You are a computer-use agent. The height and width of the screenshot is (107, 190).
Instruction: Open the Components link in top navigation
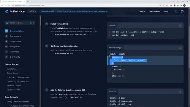(154, 11)
